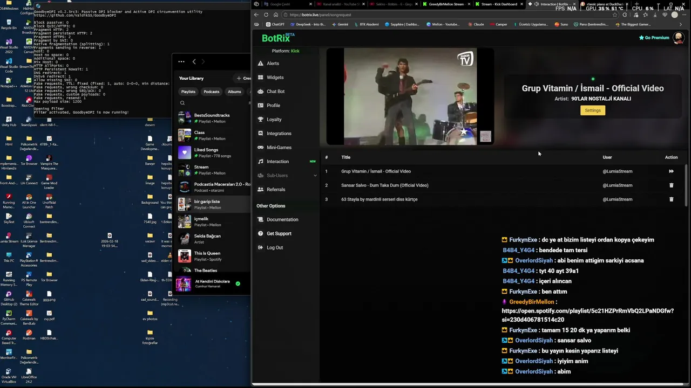Image resolution: width=691 pixels, height=388 pixels.
Task: Go back in the Spotify window
Action: (x=194, y=61)
